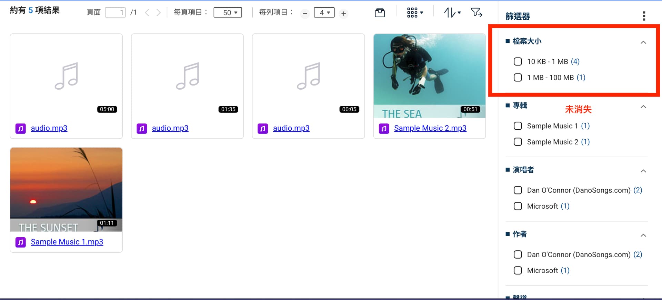Tick the Microsoft checkbox under 演唱者
662x300 pixels.
click(518, 206)
